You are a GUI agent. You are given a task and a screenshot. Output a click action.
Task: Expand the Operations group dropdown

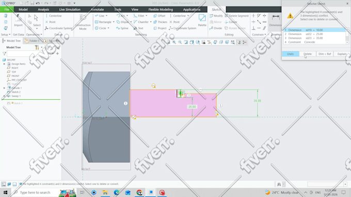click(34, 34)
